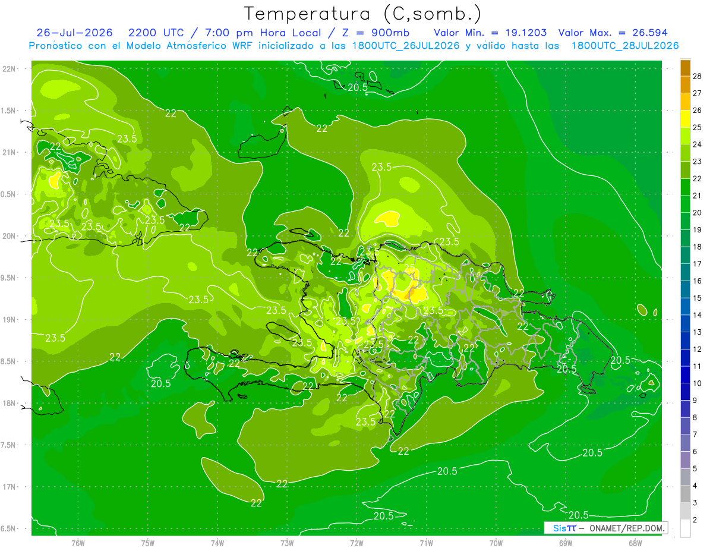Click '1800UTC_28JUL2026' valid-until time text

[x=624, y=46]
